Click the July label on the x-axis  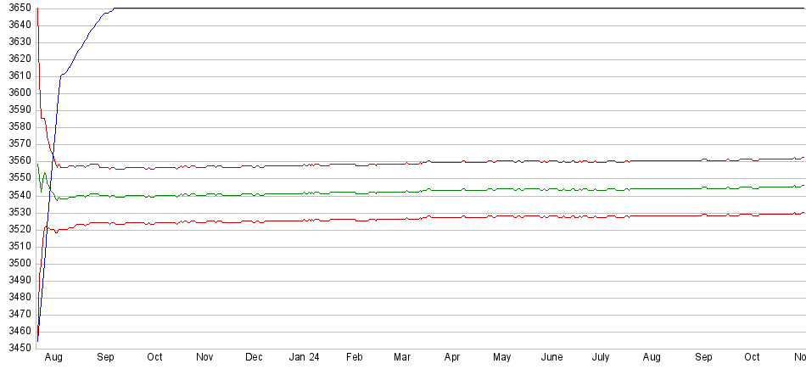[601, 357]
